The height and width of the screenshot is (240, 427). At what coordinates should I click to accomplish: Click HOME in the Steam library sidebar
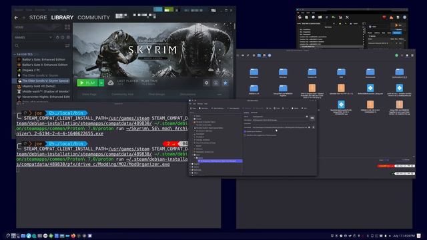[19, 27]
